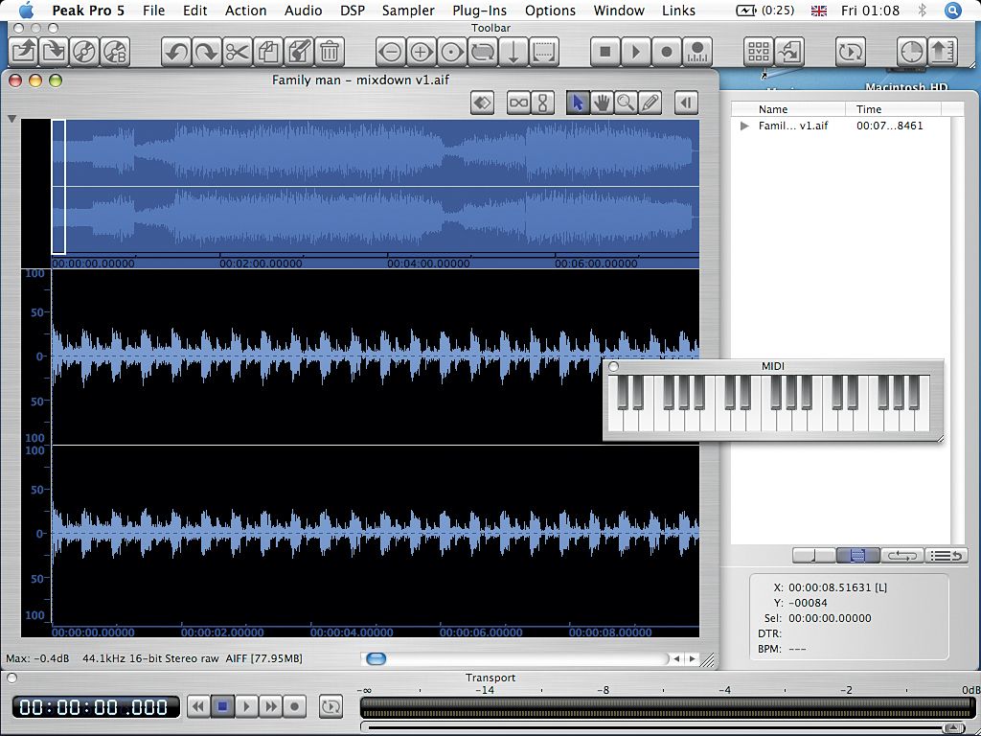
Task: Show loops with the loop-arrows tab
Action: [902, 555]
